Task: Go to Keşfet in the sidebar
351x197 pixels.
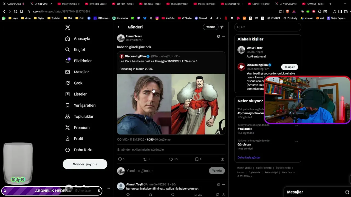Action: (x=75, y=50)
